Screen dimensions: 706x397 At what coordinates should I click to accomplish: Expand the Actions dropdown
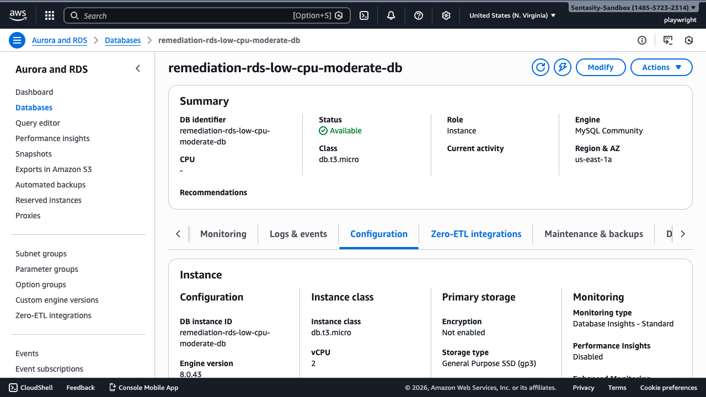click(661, 67)
